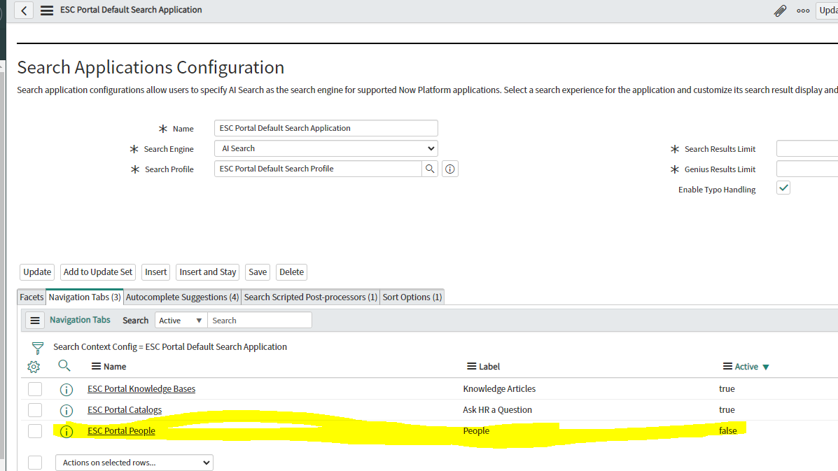The image size is (838, 471).
Task: Click the paperclip attachments icon
Action: (x=780, y=10)
